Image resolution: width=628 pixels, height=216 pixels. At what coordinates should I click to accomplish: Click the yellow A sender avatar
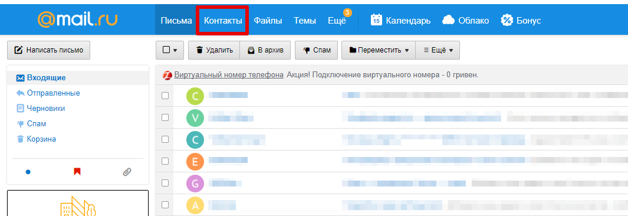point(195,205)
